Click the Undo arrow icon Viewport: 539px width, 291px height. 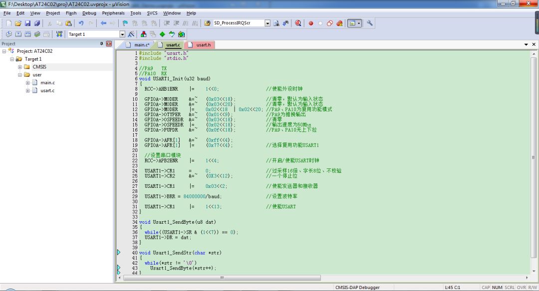[80, 23]
